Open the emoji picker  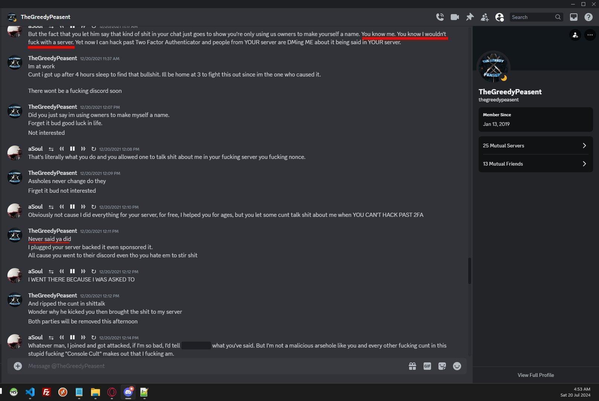[457, 366]
